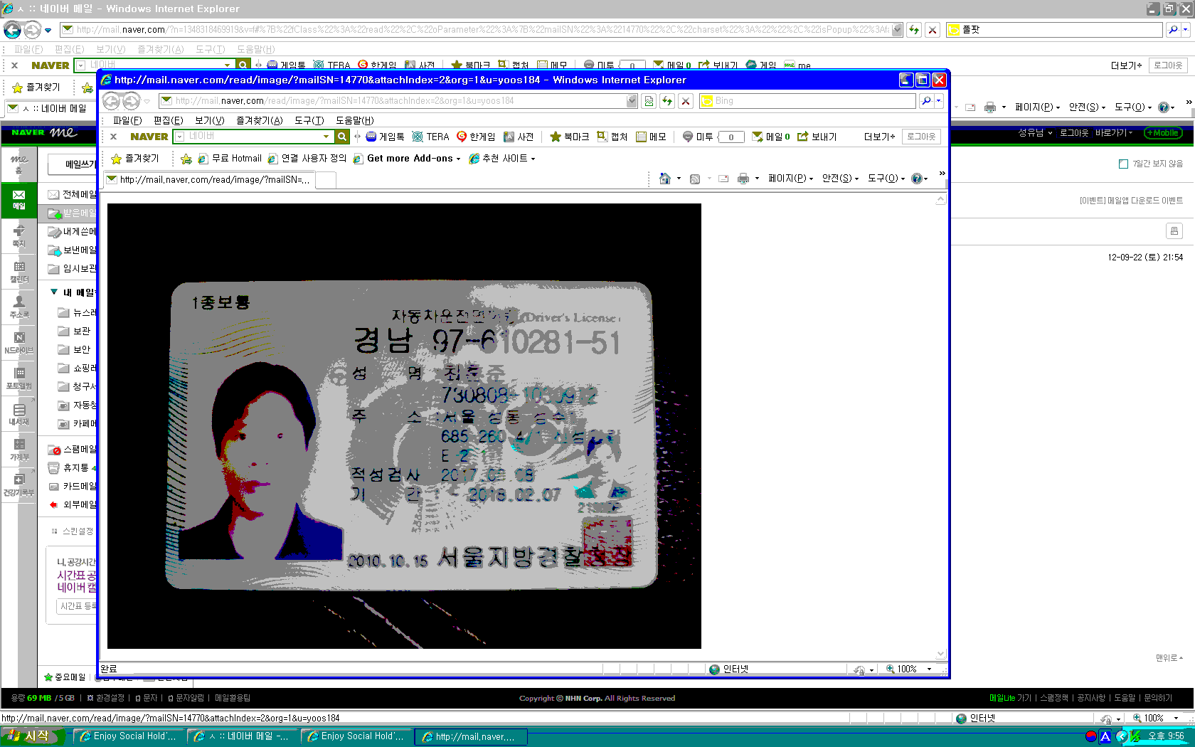Click add-to-favorites-bar icon beside 무료 Hotmail
This screenshot has width=1195, height=747.
(x=186, y=159)
